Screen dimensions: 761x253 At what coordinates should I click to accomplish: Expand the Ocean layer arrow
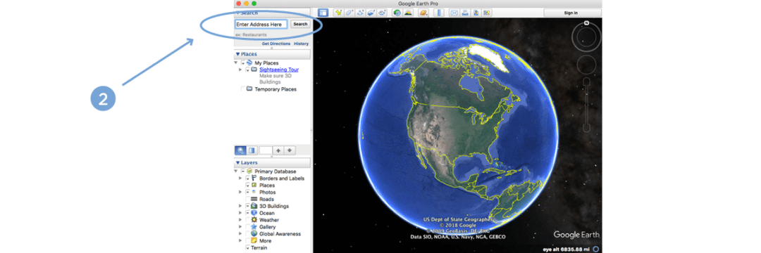coord(240,213)
